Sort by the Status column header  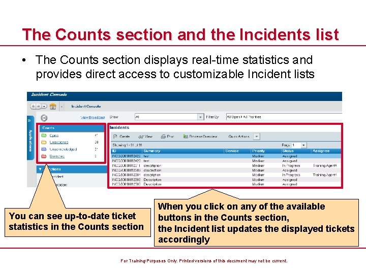296,151
